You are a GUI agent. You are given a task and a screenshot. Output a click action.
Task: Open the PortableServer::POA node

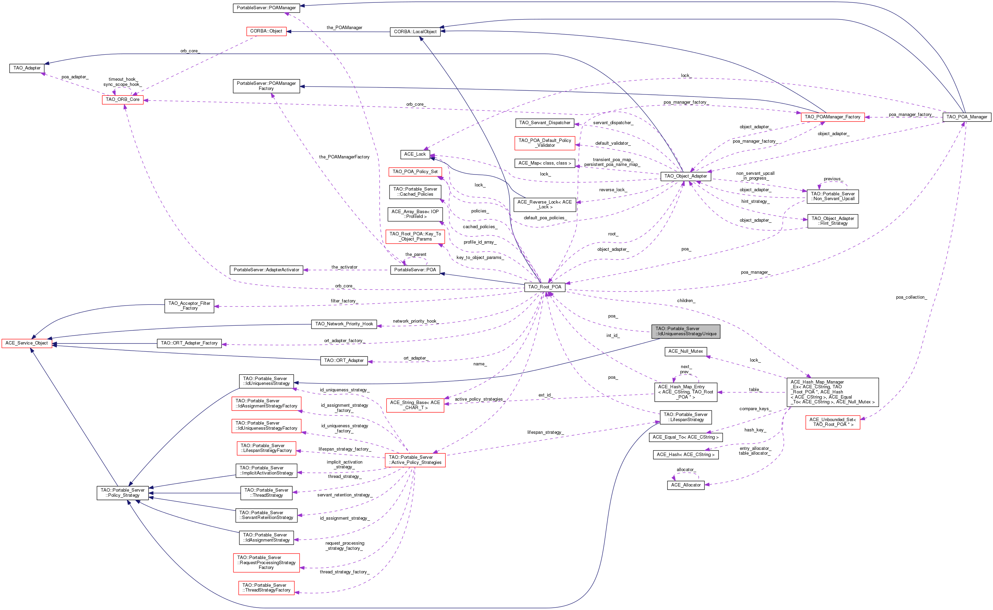pyautogui.click(x=415, y=270)
